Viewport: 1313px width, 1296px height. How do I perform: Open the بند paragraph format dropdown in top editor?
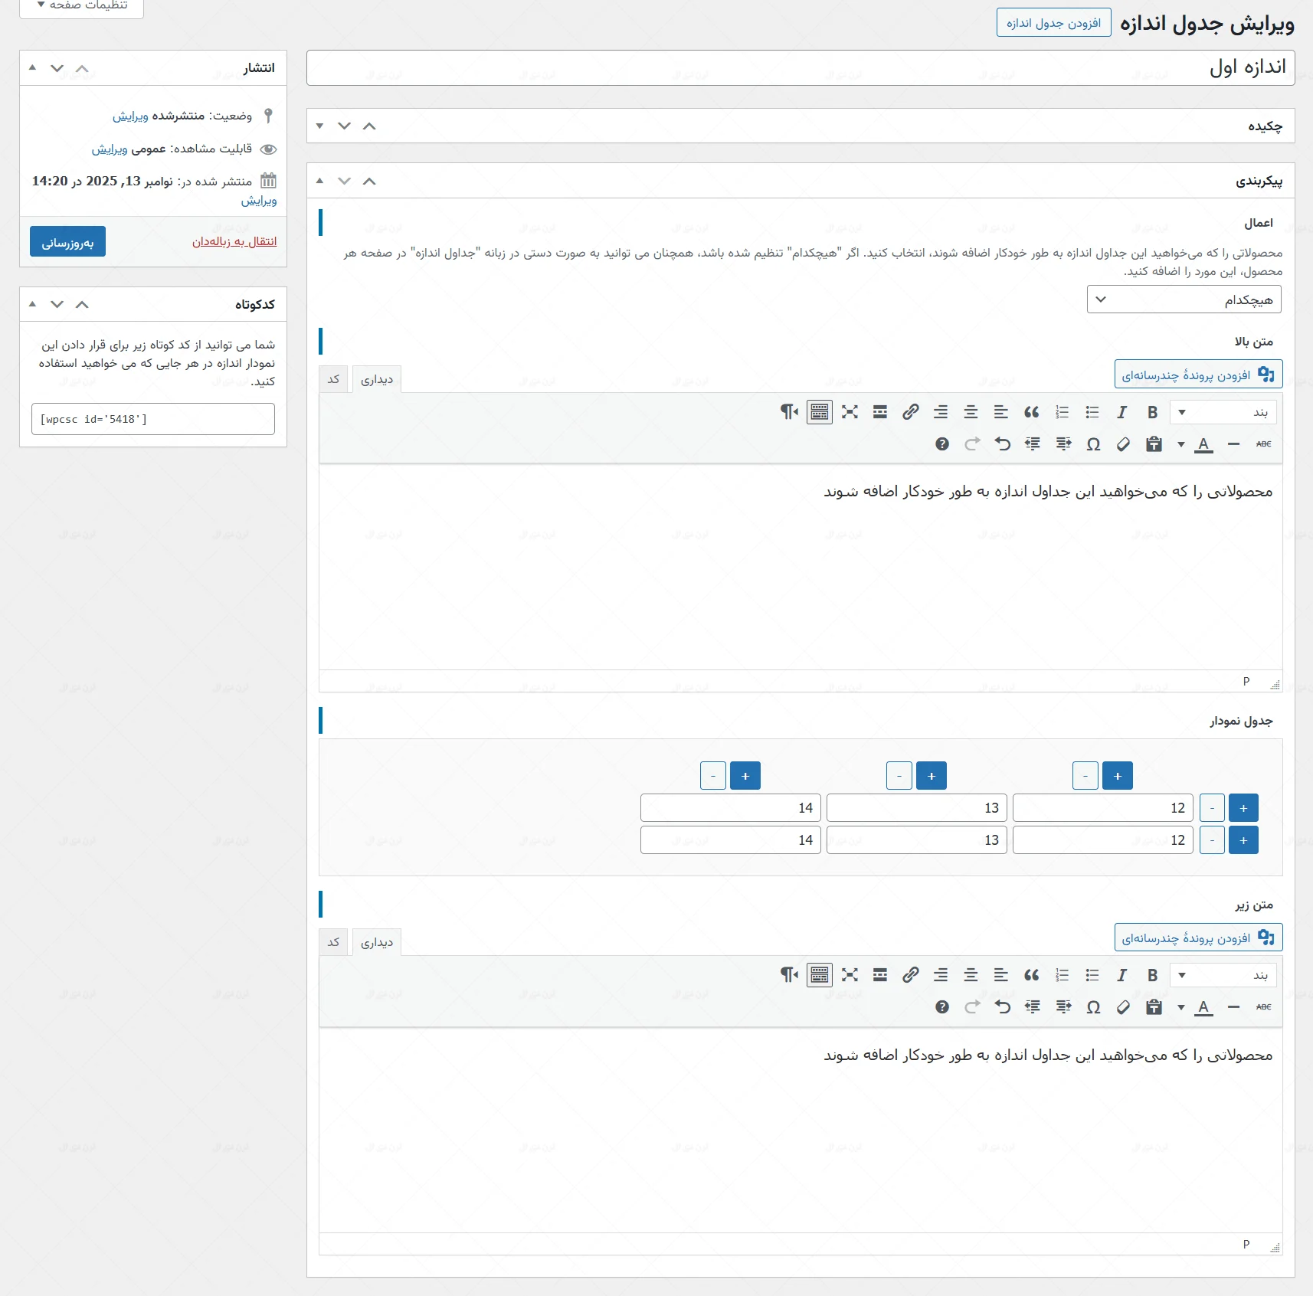[x=1223, y=413]
